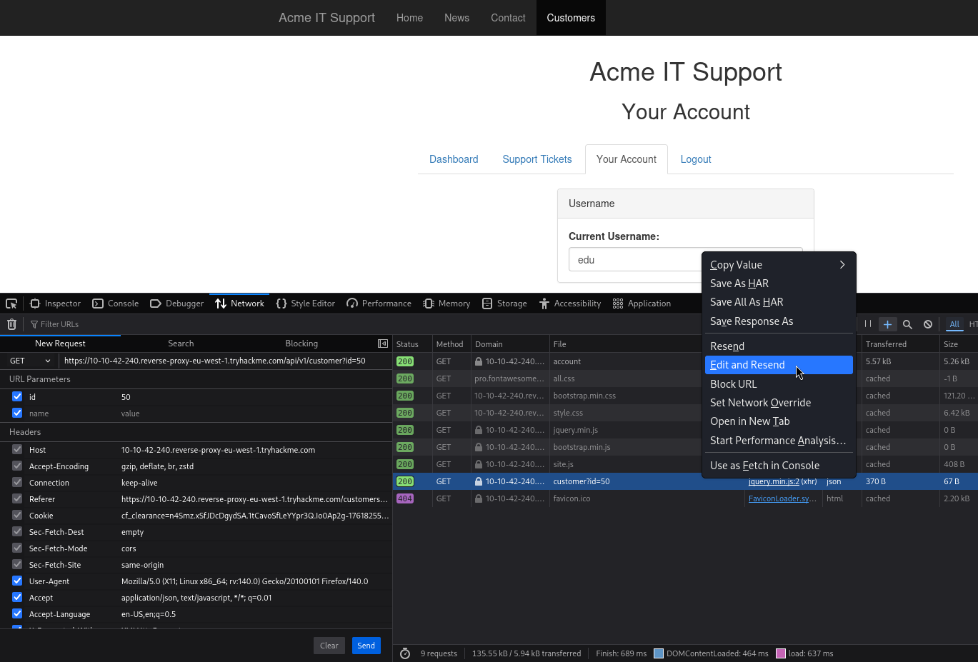Click the Logout link
978x662 pixels.
click(696, 159)
